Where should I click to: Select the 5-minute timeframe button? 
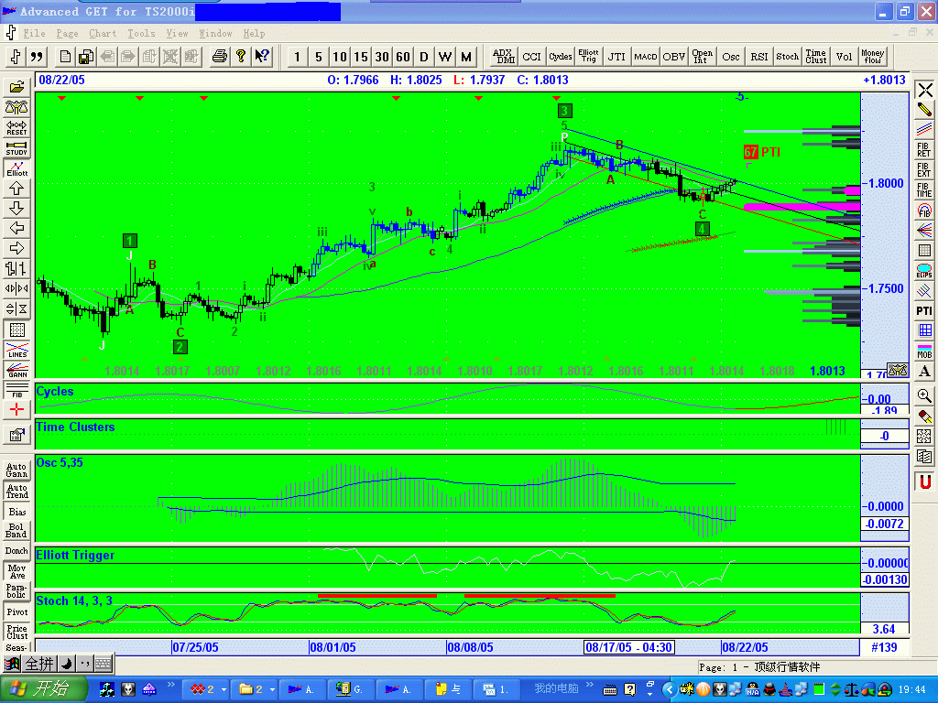click(x=318, y=57)
